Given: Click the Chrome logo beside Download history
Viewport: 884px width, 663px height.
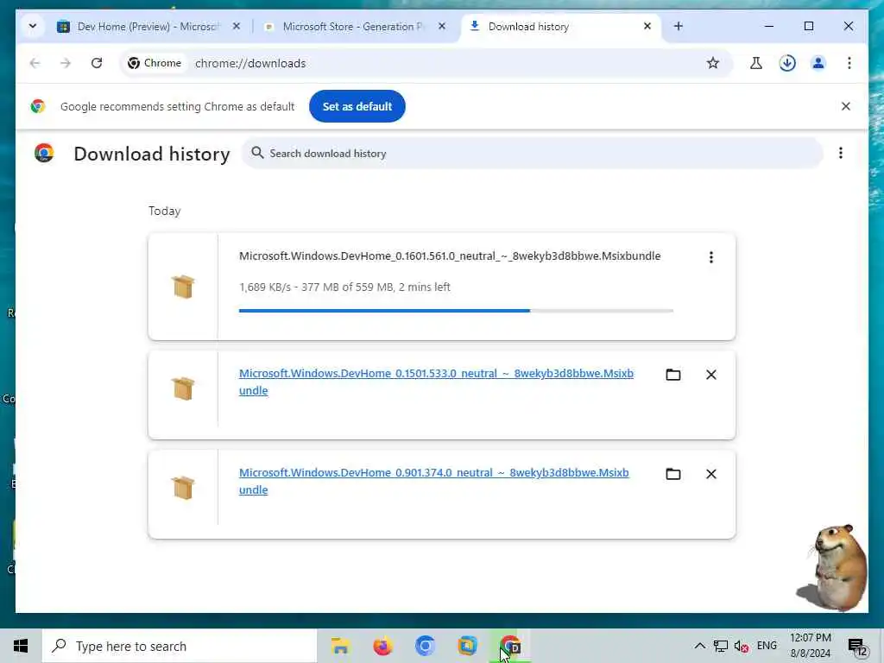Looking at the screenshot, I should [x=43, y=154].
